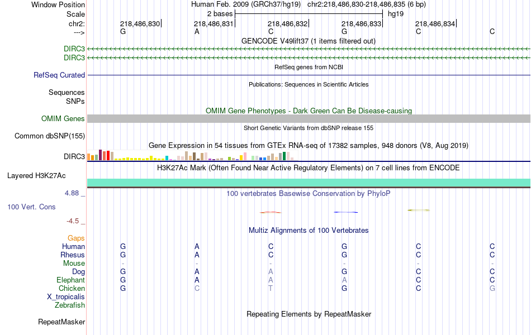
Task: Click the -4.5 PhyloP scale minimum
Action: (73, 221)
